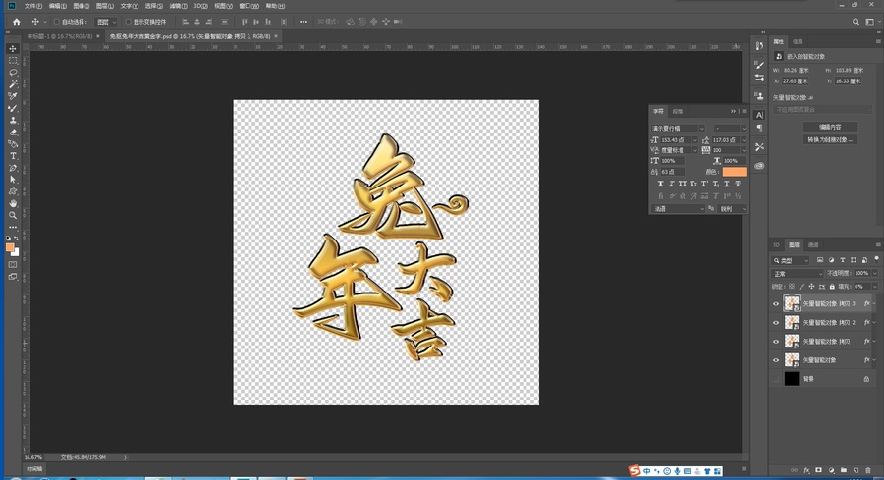Select the Eraser tool
Viewport: 884px width, 480px height.
pos(13,132)
